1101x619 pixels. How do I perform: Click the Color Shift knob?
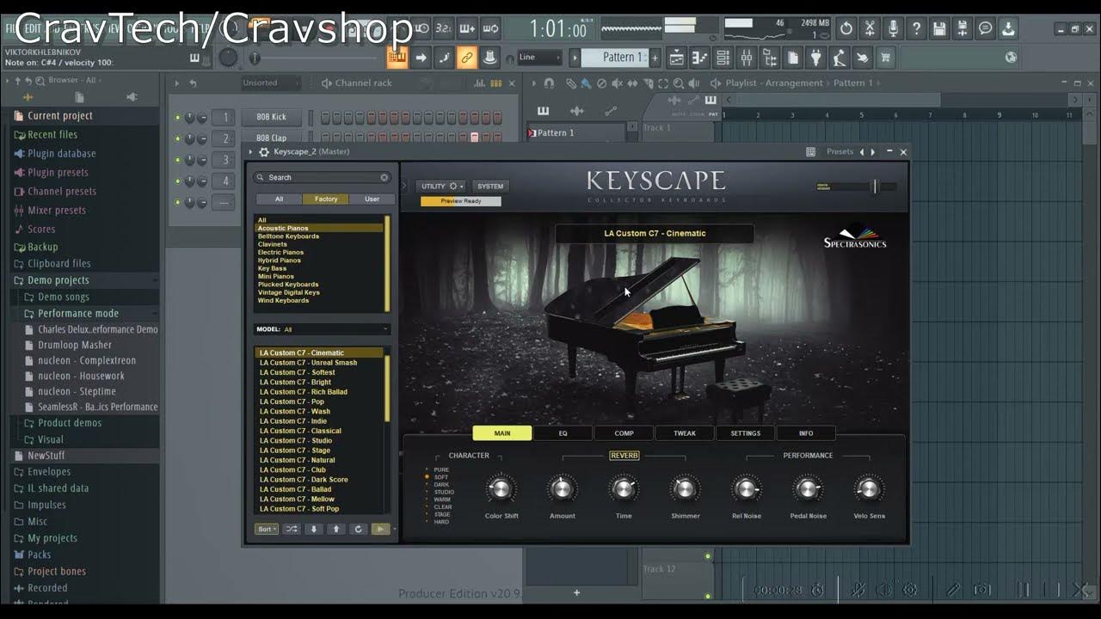tap(501, 489)
